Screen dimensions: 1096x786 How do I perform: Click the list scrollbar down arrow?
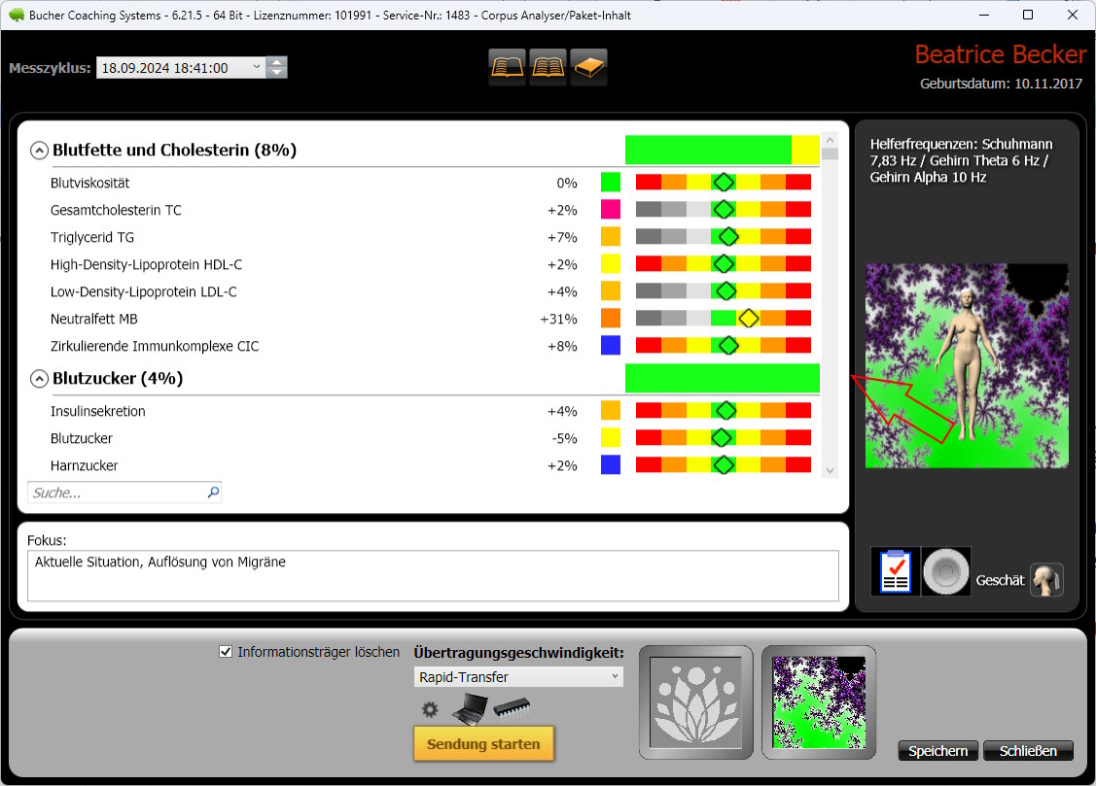(x=830, y=470)
